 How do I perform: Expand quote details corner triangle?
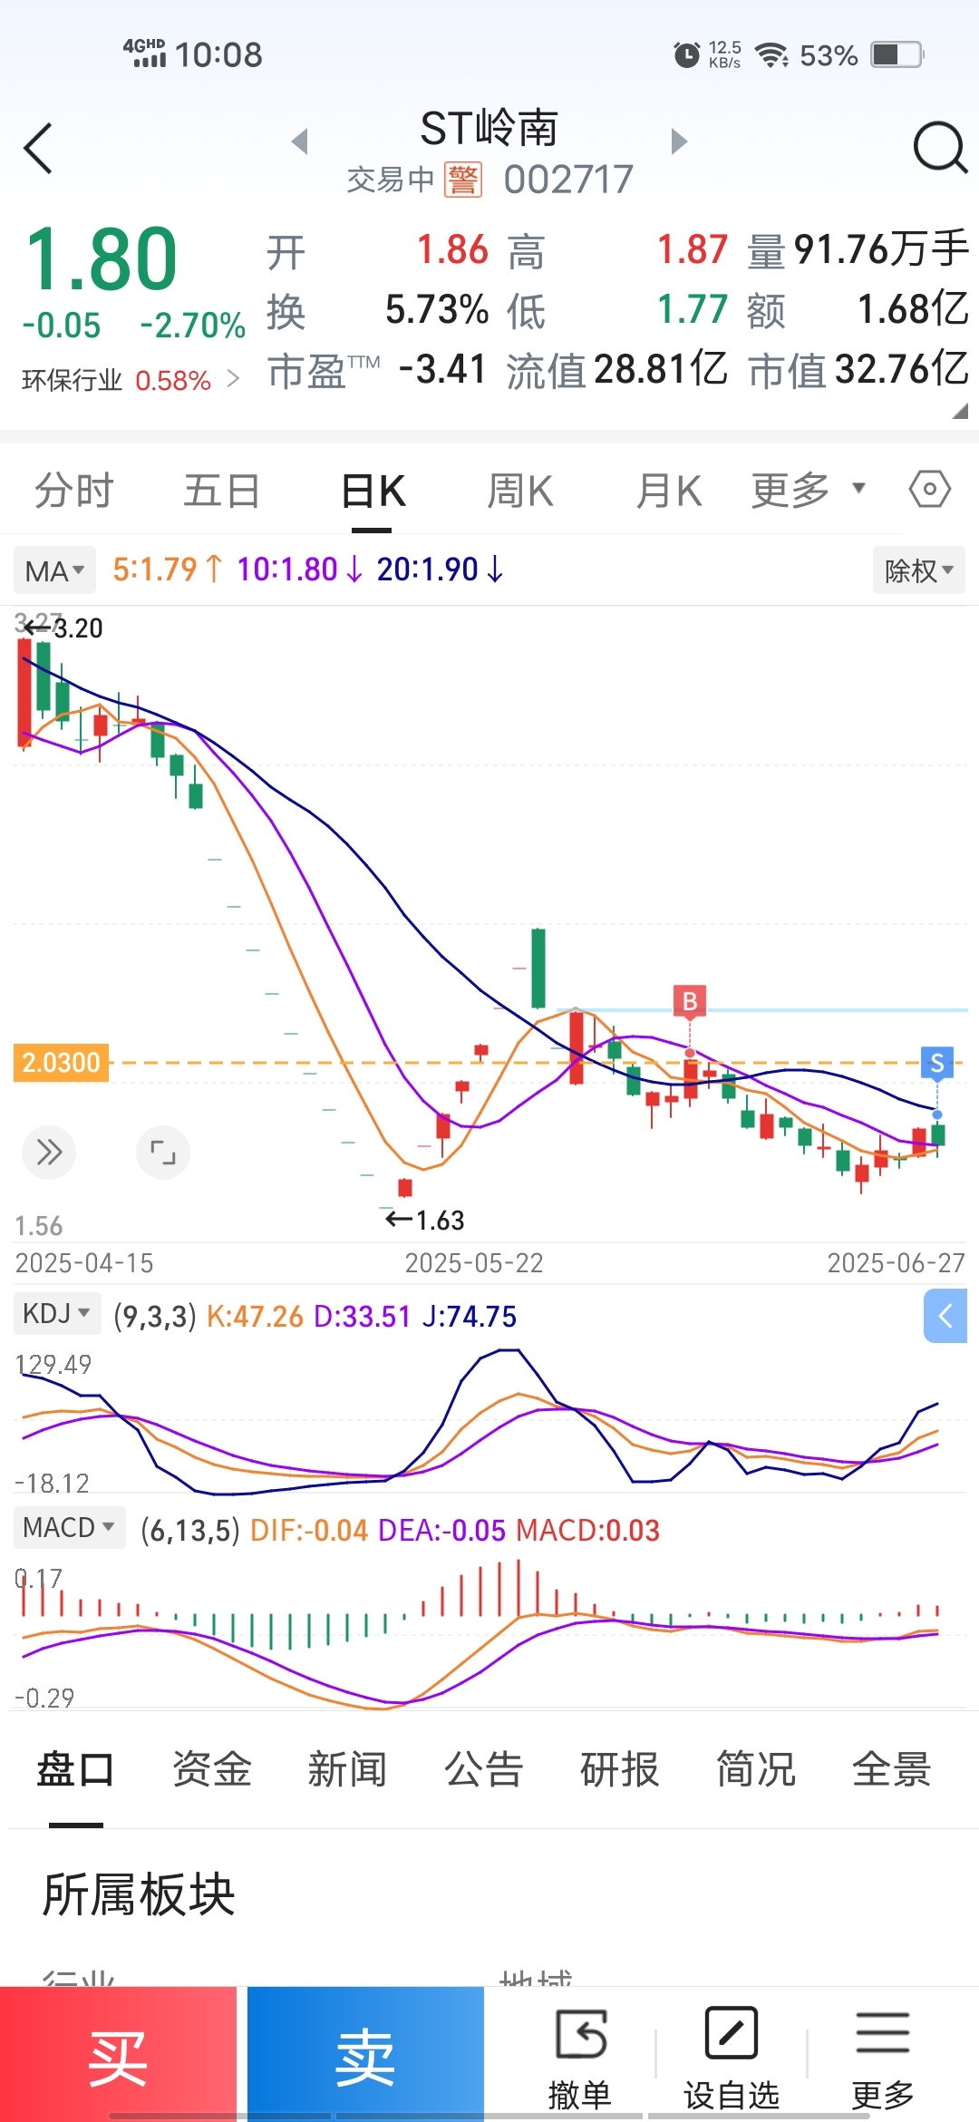[960, 411]
